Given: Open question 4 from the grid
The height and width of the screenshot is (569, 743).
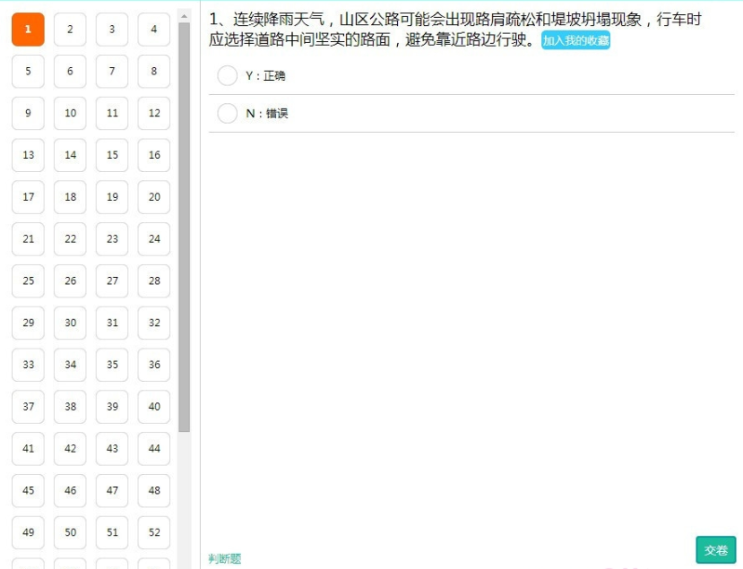Looking at the screenshot, I should tap(153, 29).
